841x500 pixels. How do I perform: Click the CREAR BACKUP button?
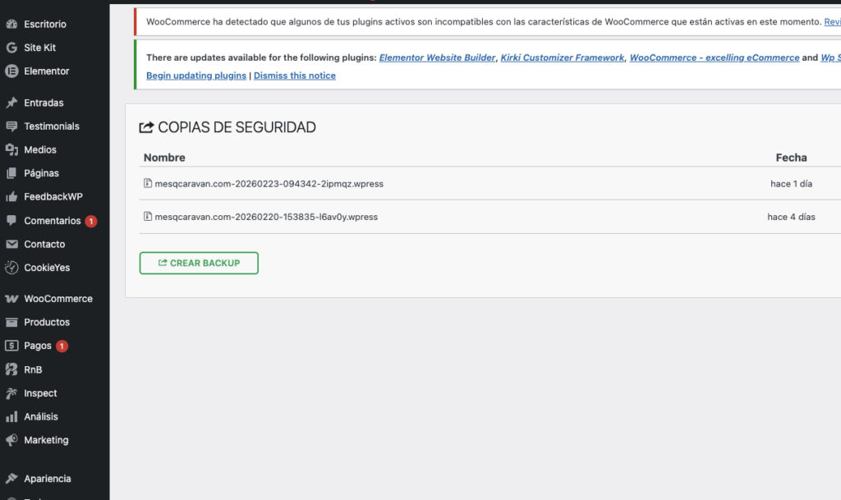tap(198, 263)
